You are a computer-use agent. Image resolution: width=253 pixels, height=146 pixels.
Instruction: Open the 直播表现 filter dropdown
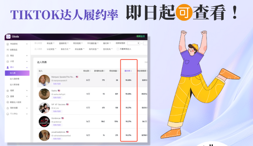pos(64,43)
